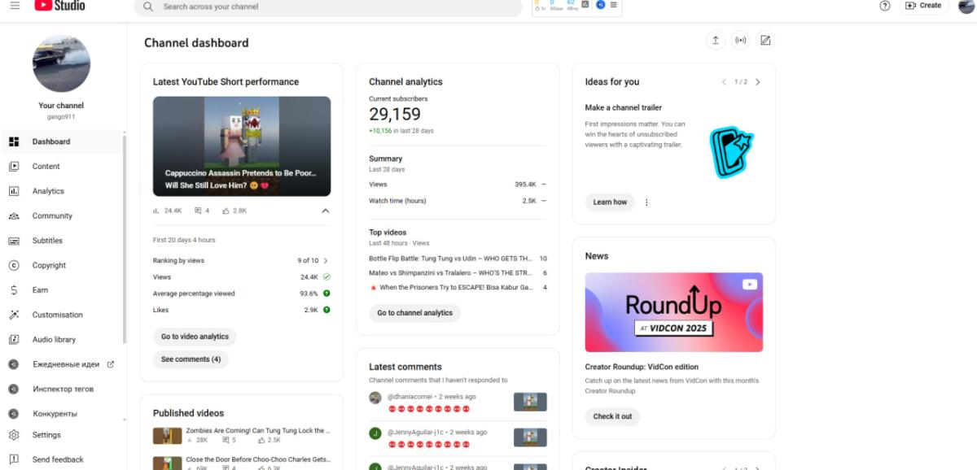Screen dimensions: 977x470
Task: Click the external link icon beside Ежедневные идеи
Action: click(x=111, y=364)
